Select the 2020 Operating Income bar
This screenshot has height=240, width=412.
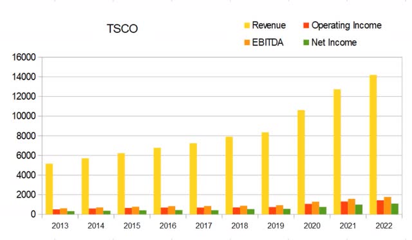coord(308,209)
